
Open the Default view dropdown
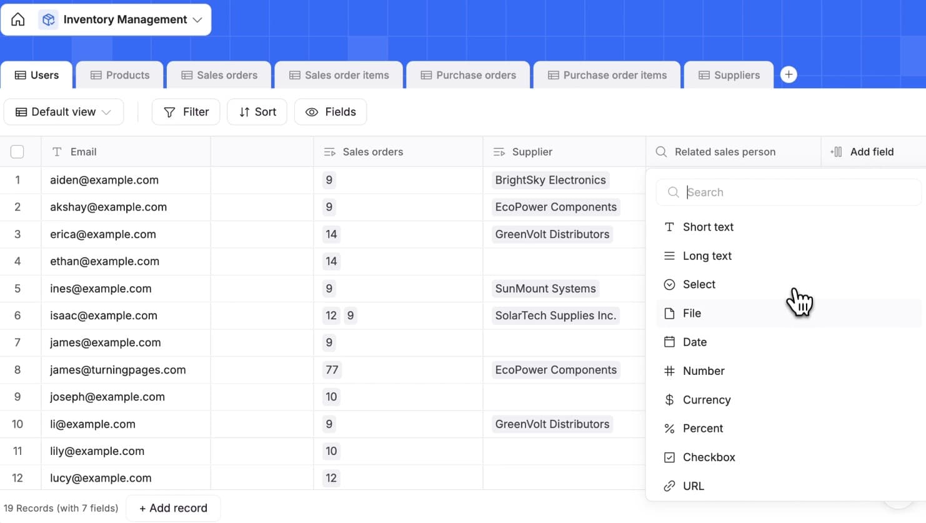[63, 112]
